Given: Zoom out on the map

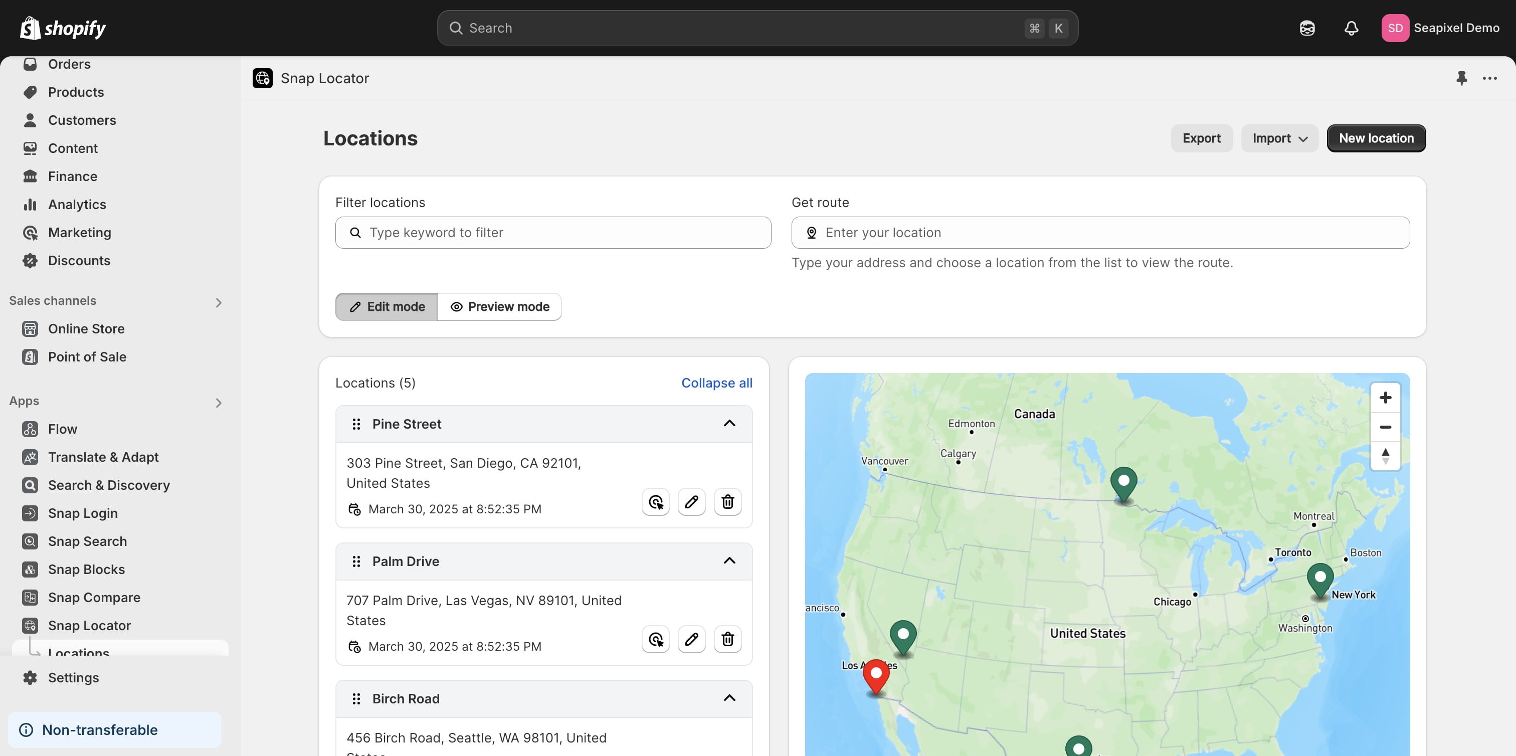Looking at the screenshot, I should [1385, 427].
